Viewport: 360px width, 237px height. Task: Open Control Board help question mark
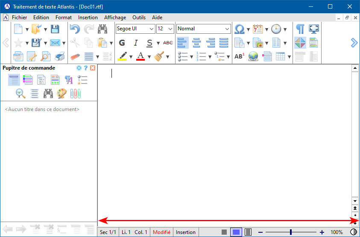86,68
